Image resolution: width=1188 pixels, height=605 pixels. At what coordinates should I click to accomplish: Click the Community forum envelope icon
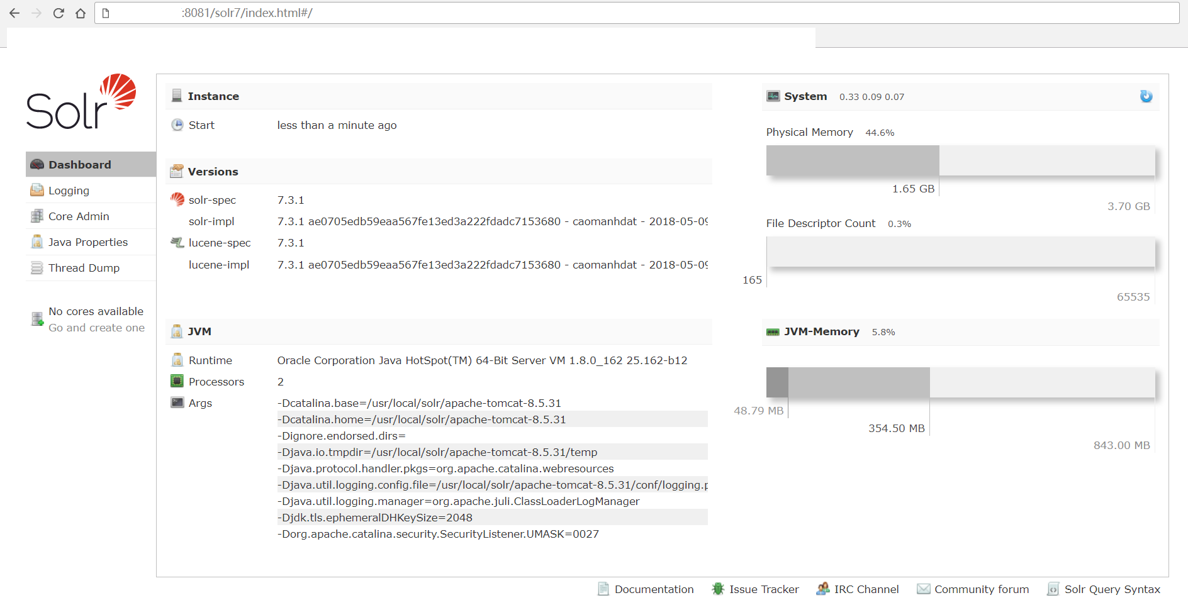pyautogui.click(x=923, y=589)
